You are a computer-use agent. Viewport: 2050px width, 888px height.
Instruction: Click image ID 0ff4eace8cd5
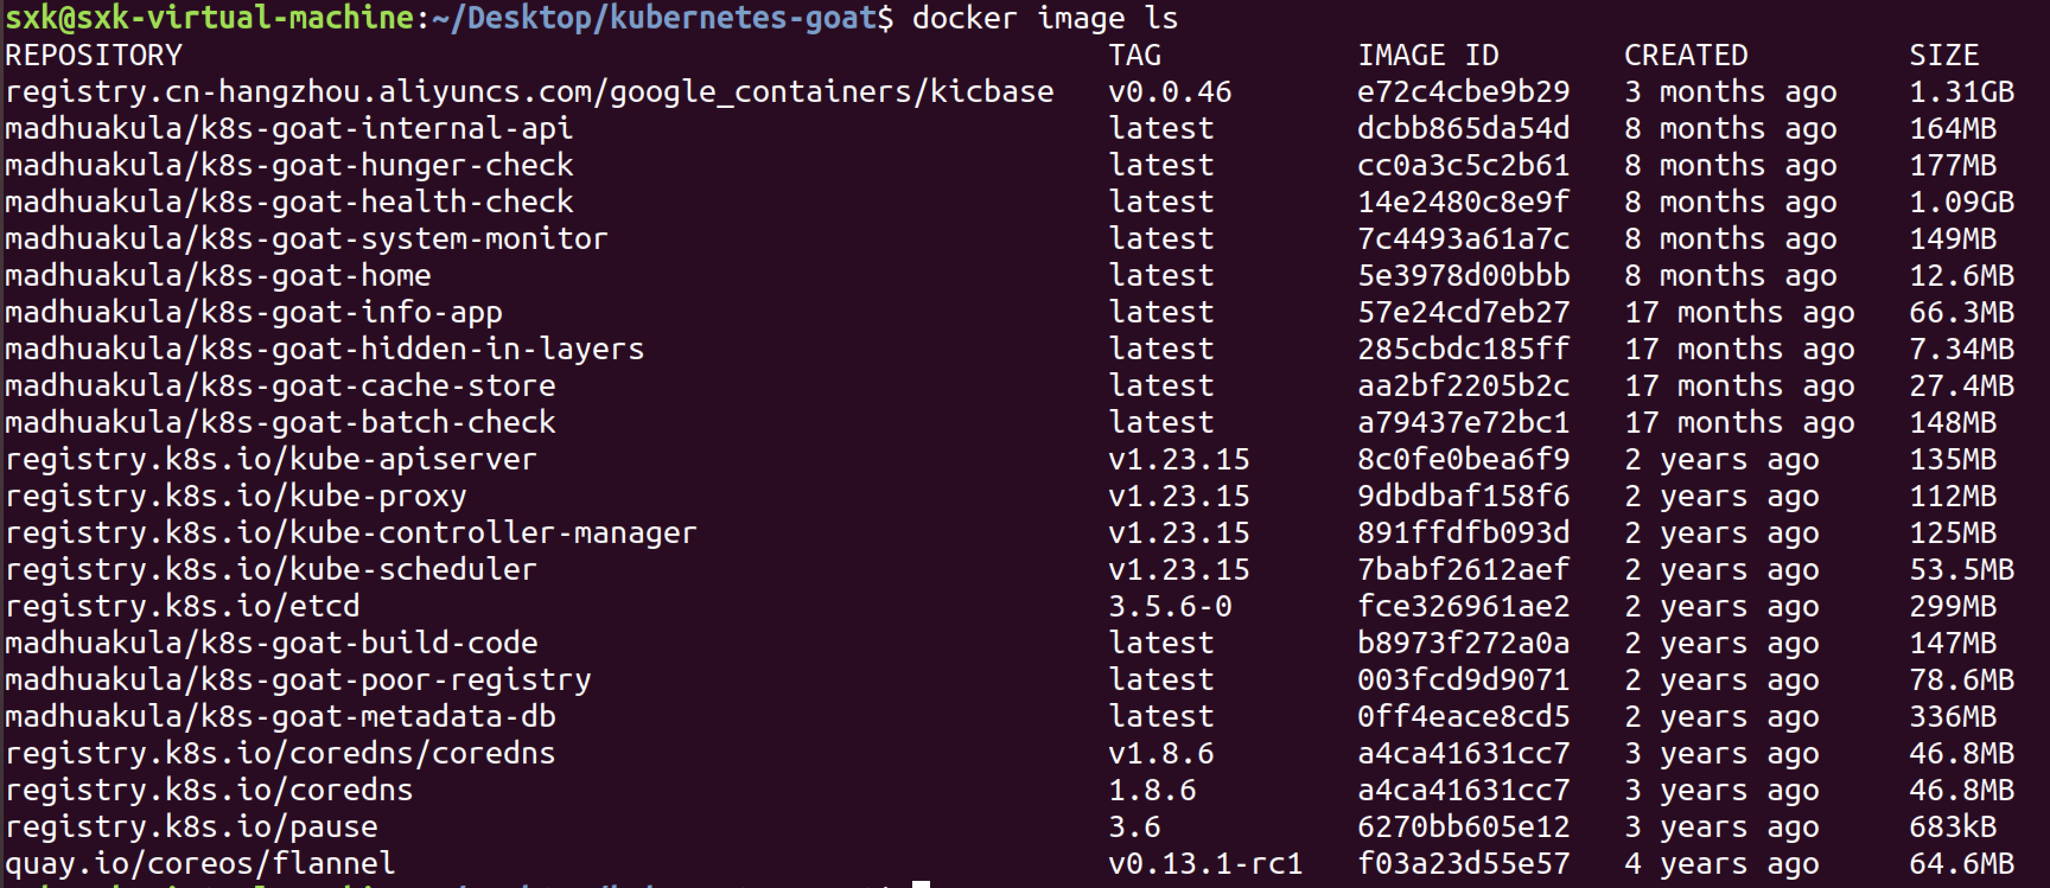tap(1463, 717)
